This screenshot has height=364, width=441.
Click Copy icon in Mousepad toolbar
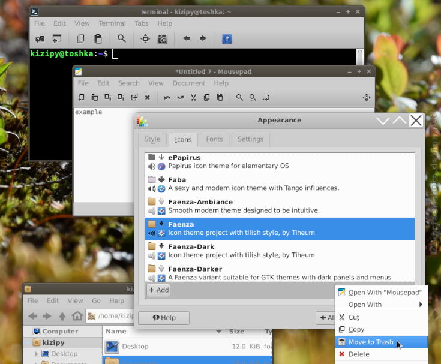point(207,98)
